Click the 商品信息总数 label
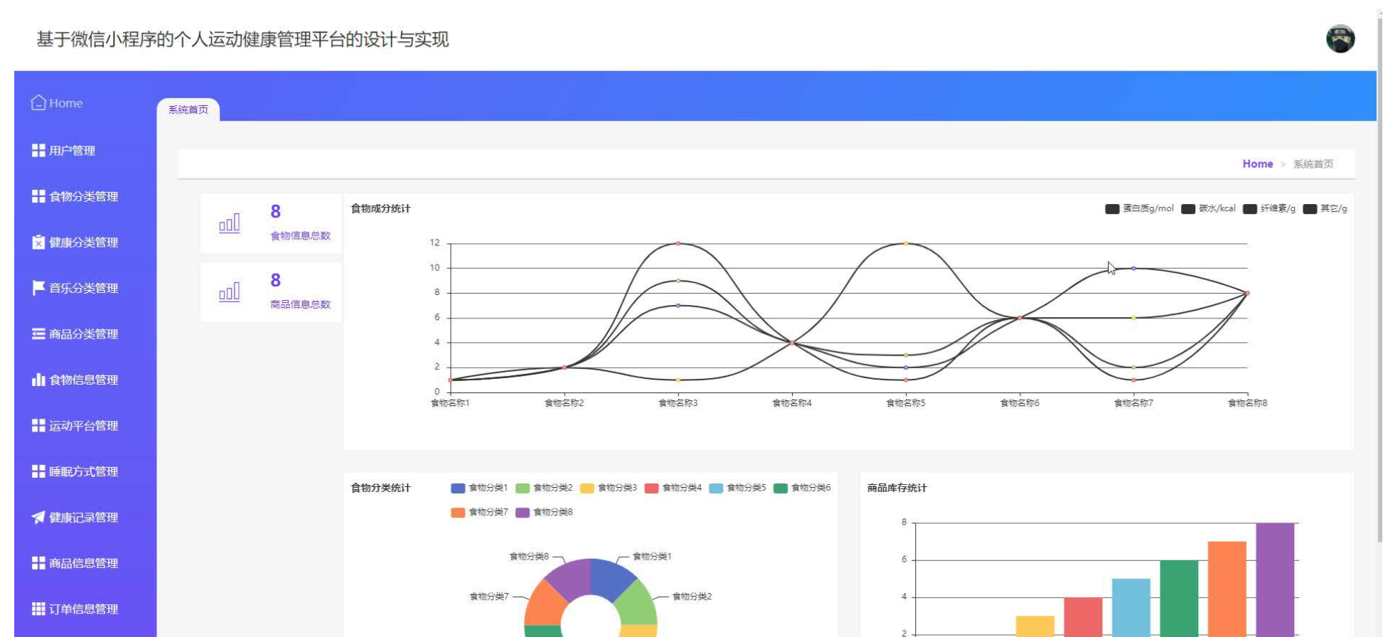Screen dimensions: 1388x637 click(300, 304)
